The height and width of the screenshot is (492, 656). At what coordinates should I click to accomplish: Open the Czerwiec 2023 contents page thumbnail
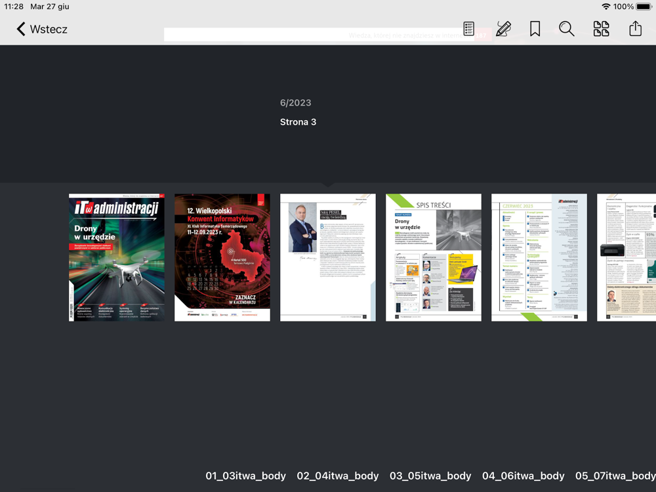tap(539, 257)
